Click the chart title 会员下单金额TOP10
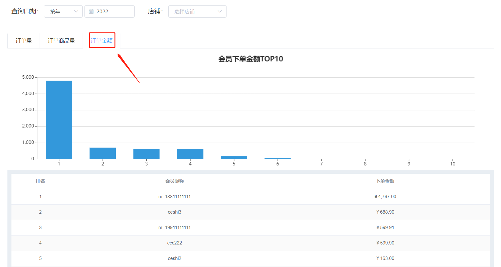The width and height of the screenshot is (501, 267). [251, 59]
